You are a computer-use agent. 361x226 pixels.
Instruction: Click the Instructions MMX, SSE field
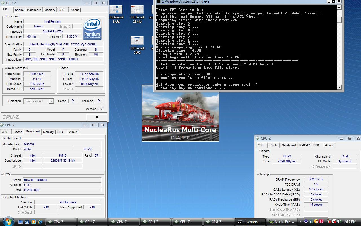click(x=63, y=60)
